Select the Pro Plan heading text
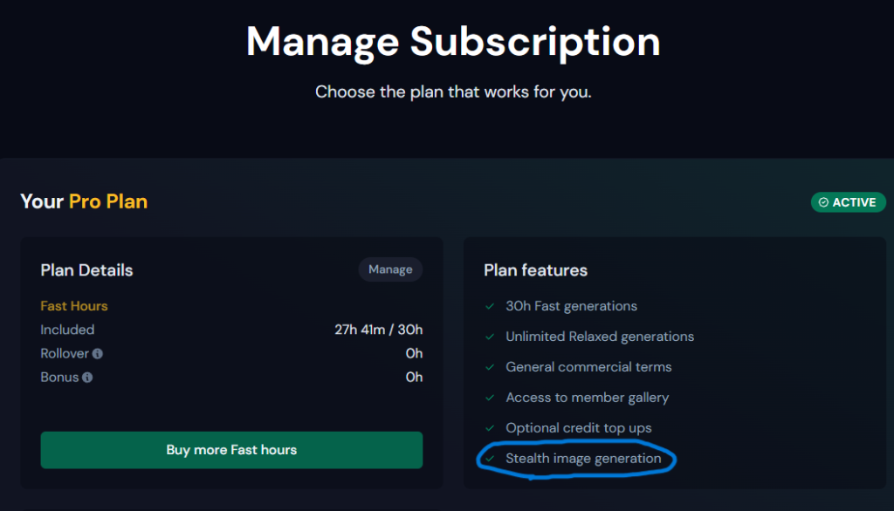Screen dimensions: 894x511 point(108,201)
